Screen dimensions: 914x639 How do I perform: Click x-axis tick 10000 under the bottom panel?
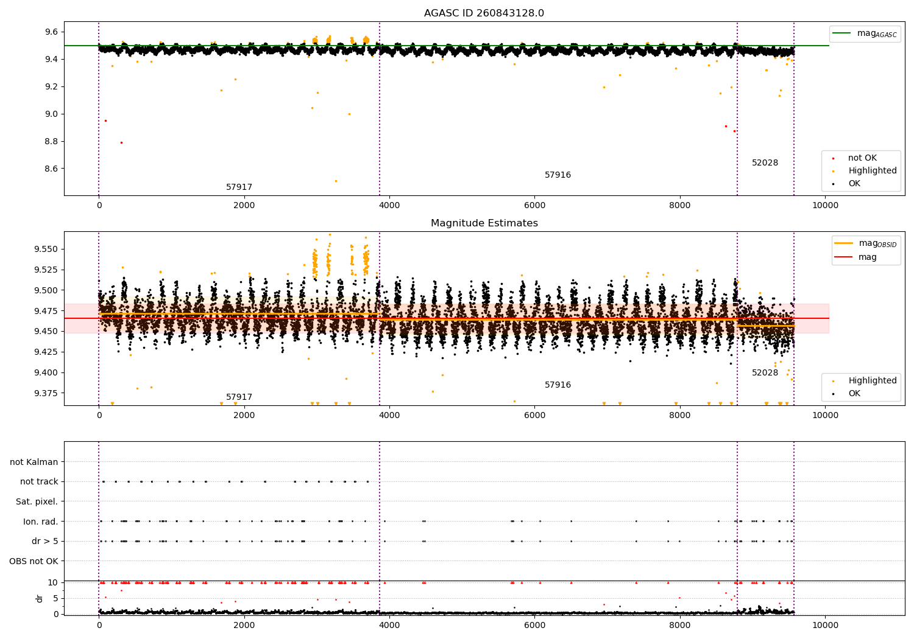click(825, 625)
